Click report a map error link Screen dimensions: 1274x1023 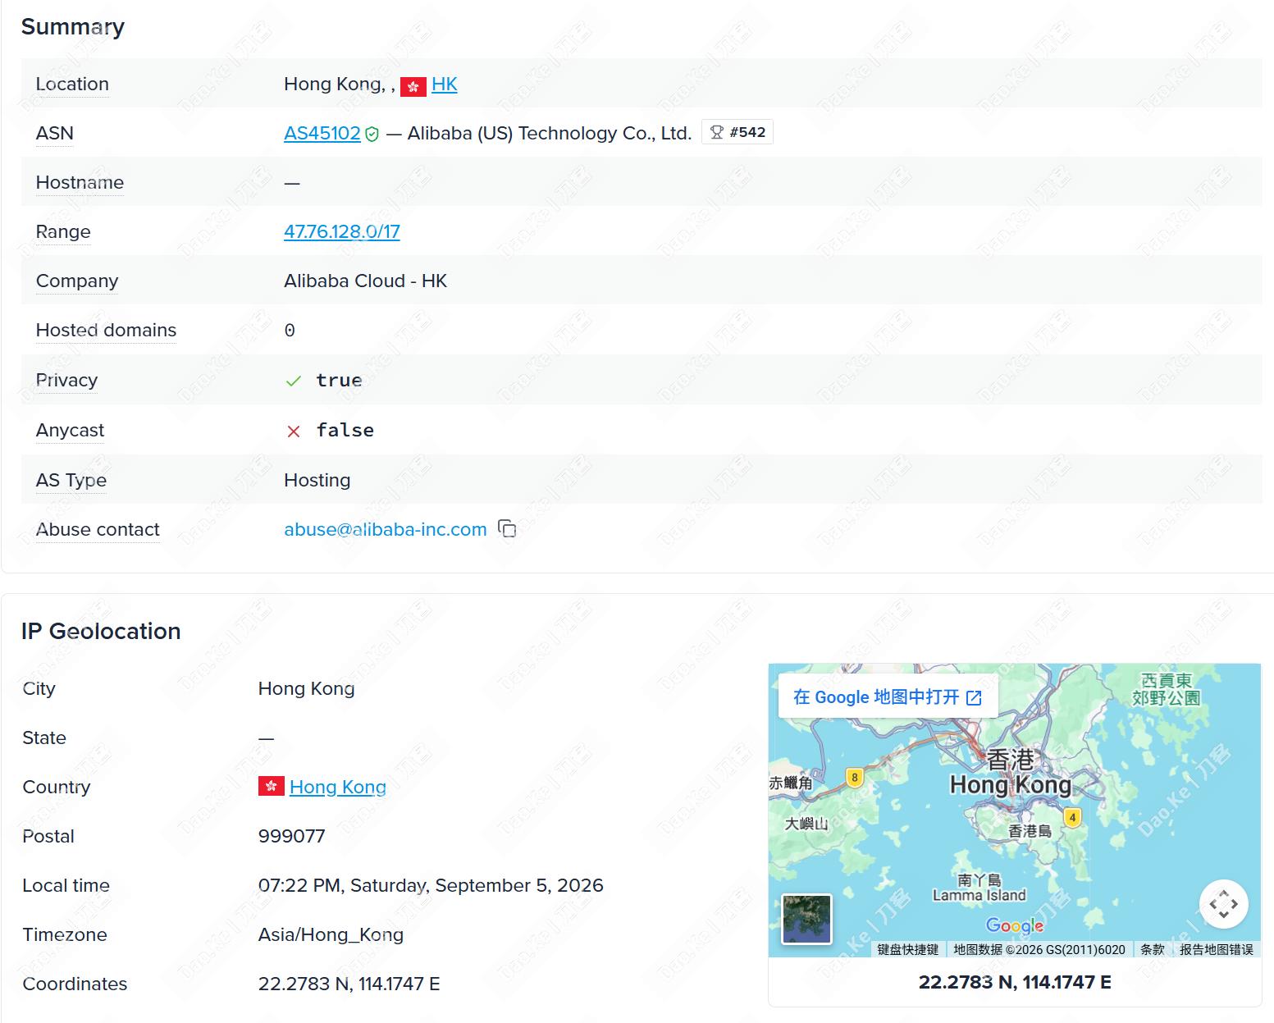click(x=1216, y=949)
